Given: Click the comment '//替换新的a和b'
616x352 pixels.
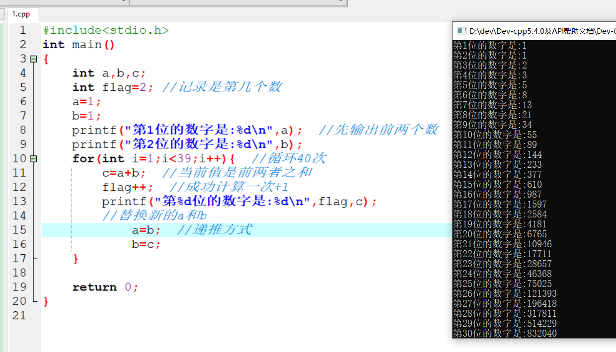Looking at the screenshot, I should click(x=154, y=216).
